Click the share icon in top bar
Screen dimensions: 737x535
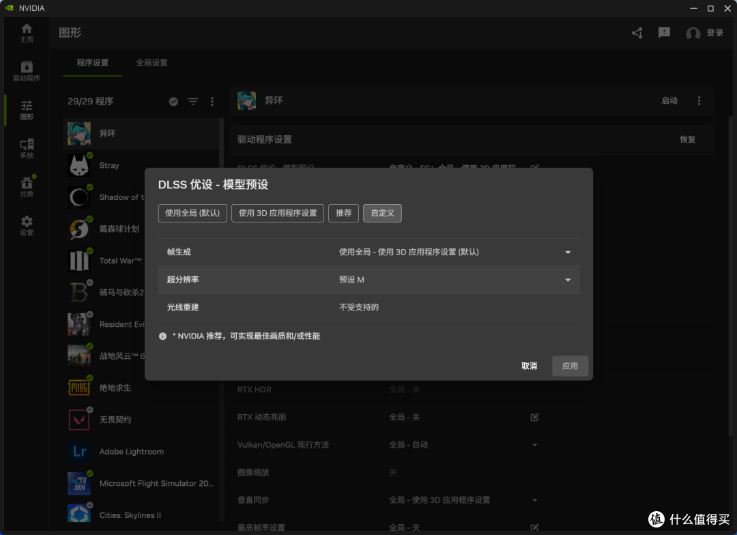click(x=637, y=33)
